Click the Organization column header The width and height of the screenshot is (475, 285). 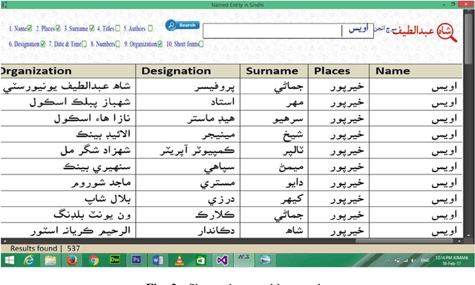pos(68,71)
